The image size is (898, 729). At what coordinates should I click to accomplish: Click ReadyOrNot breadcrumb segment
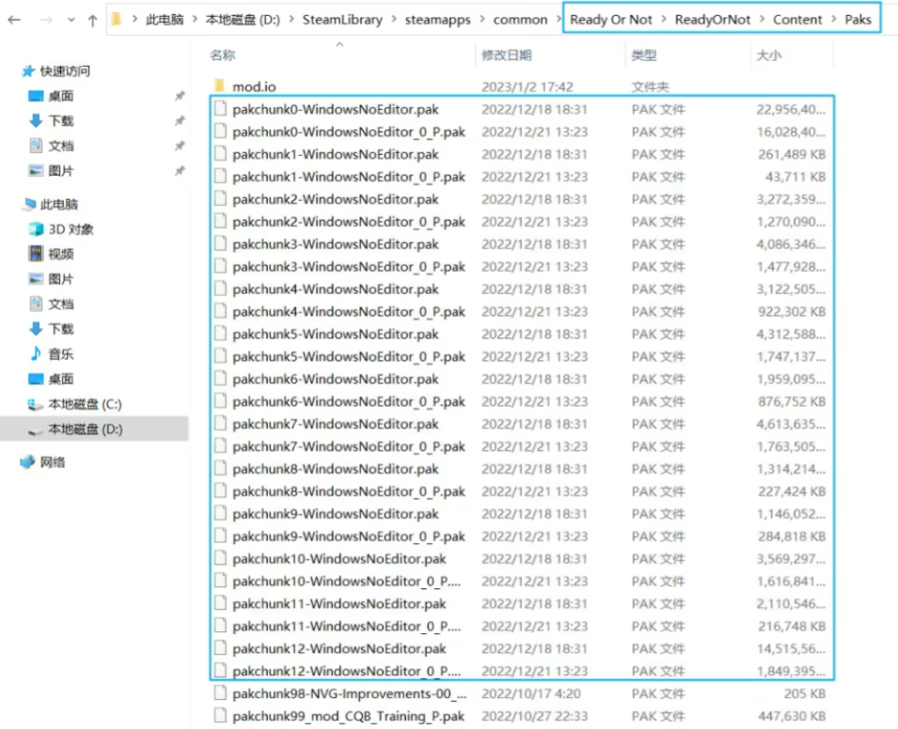713,20
